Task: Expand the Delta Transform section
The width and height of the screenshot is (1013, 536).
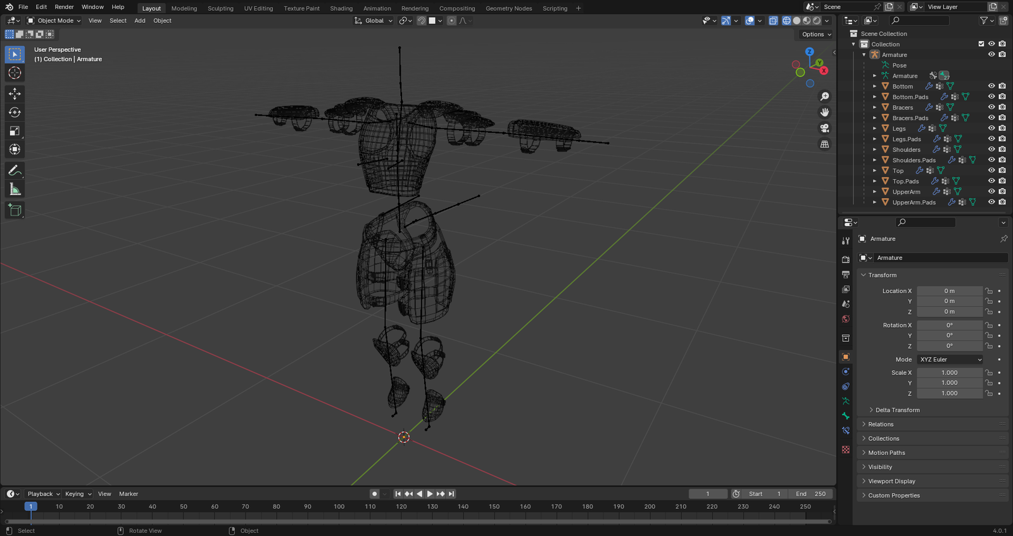Action: pos(897,410)
